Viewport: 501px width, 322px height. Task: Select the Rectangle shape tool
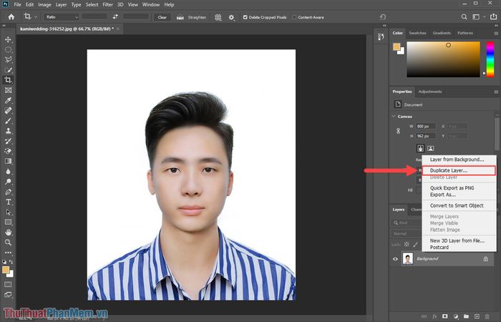click(x=9, y=223)
